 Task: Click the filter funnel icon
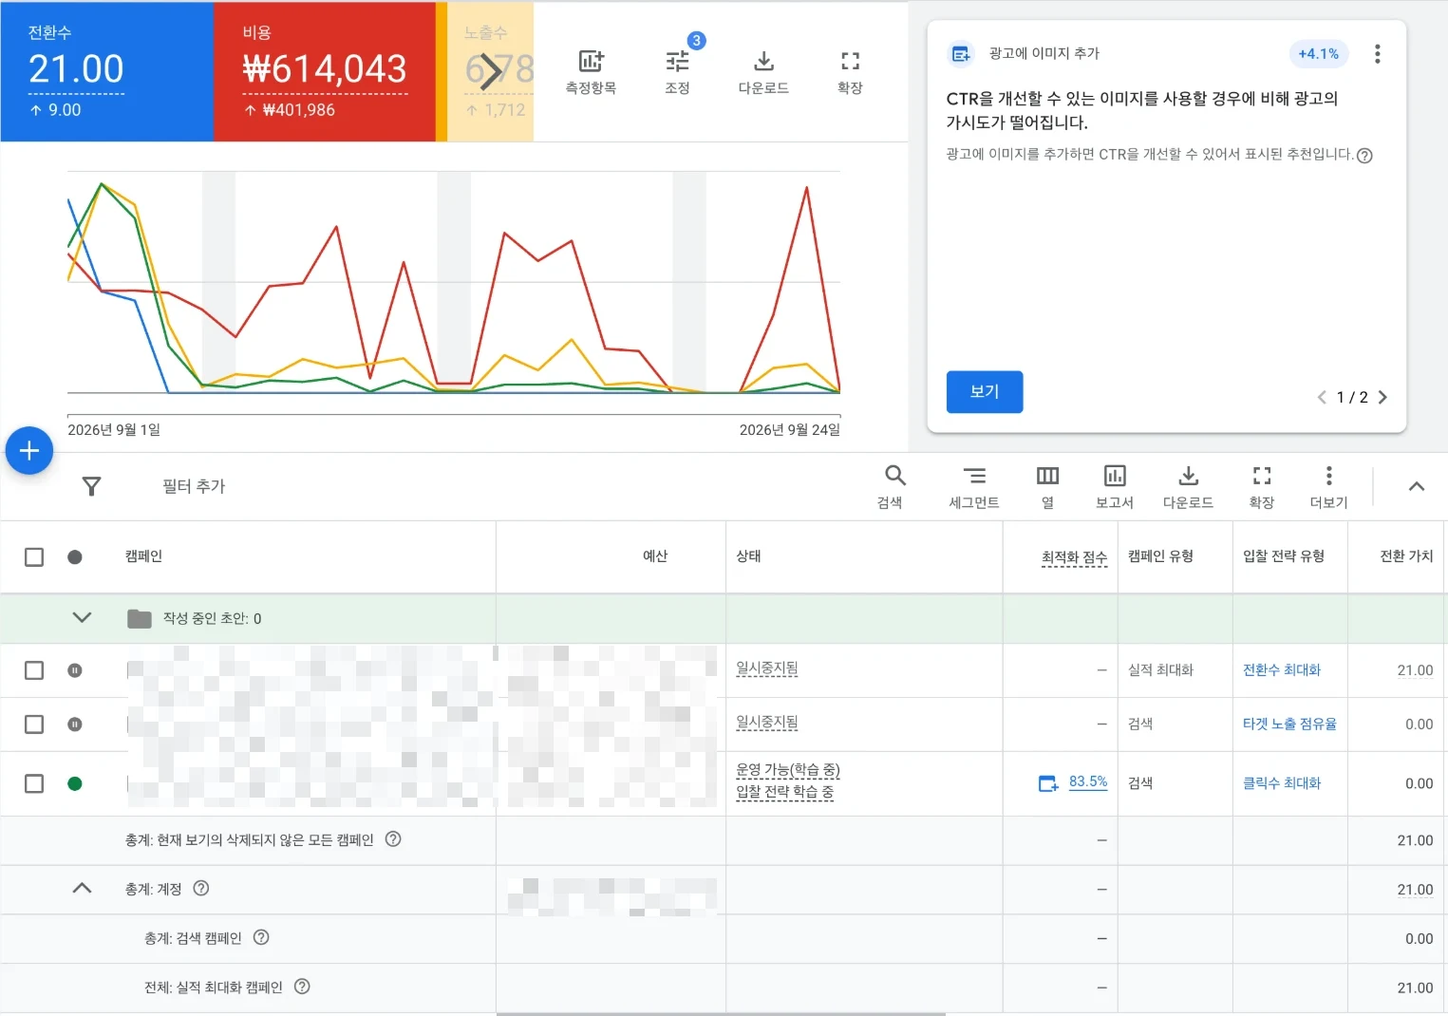click(91, 486)
